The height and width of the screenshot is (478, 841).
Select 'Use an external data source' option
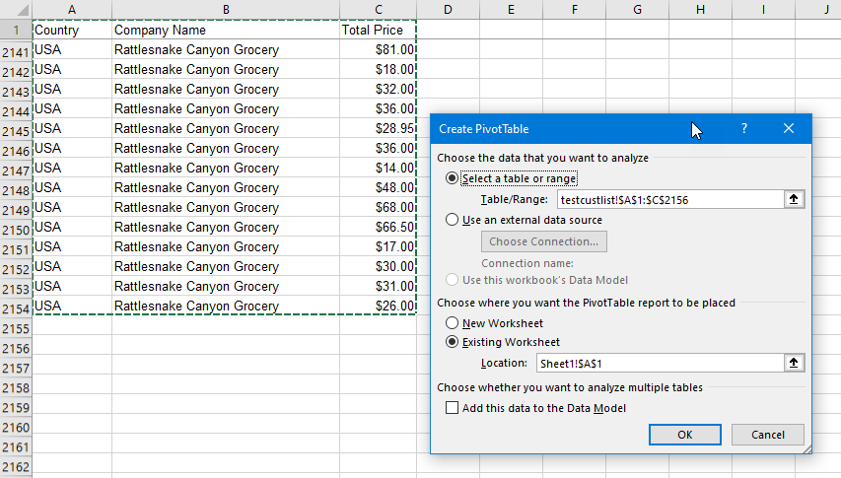pyautogui.click(x=453, y=220)
